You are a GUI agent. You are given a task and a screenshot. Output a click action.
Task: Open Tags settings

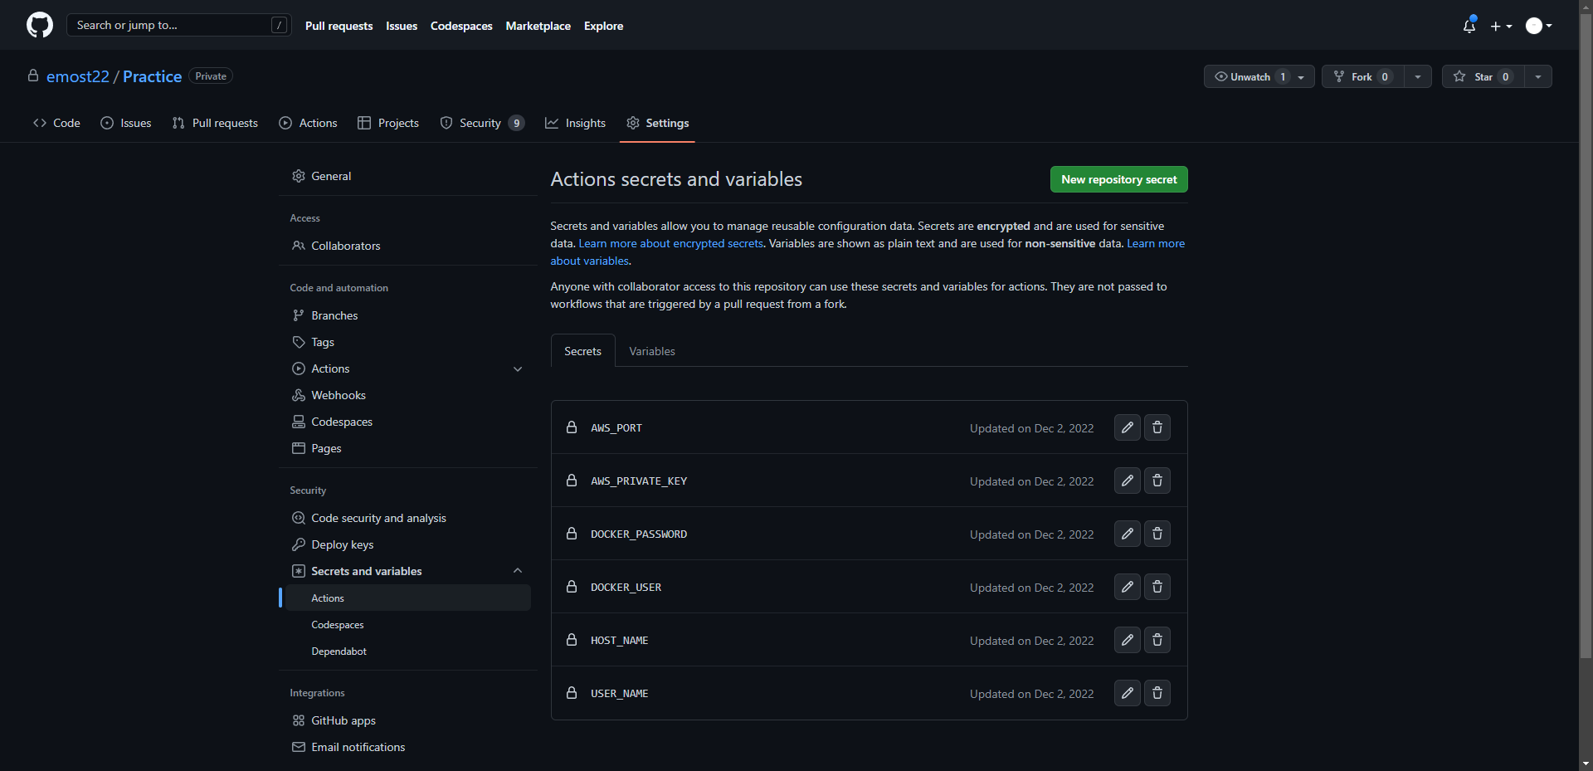(x=408, y=342)
